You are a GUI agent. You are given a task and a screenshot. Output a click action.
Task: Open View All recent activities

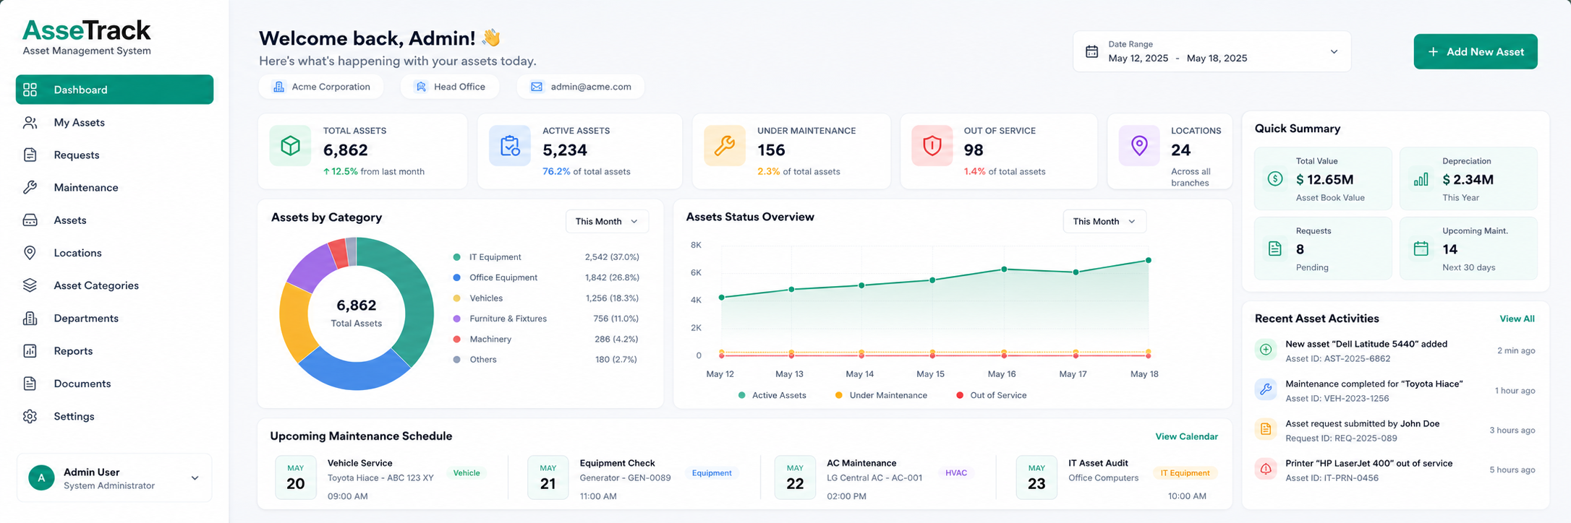click(1517, 319)
